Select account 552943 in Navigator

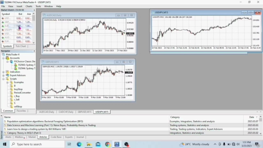[26, 65]
